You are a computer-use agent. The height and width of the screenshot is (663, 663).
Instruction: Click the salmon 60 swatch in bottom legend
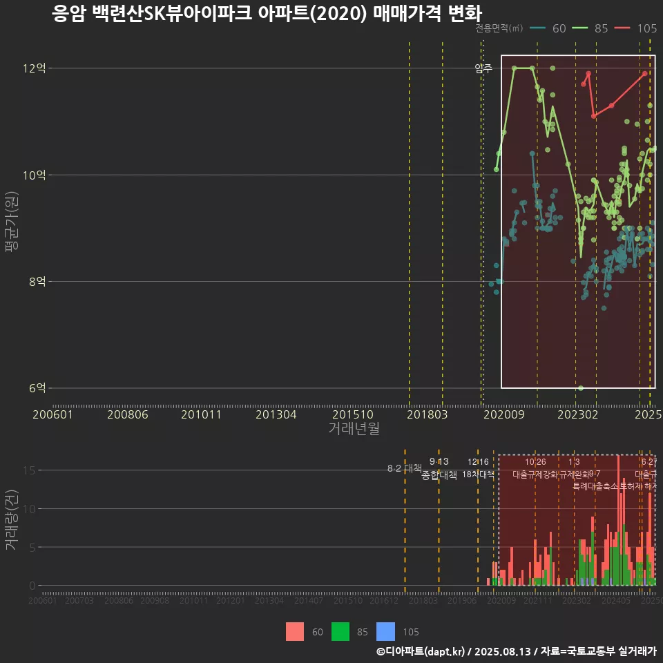point(295,632)
